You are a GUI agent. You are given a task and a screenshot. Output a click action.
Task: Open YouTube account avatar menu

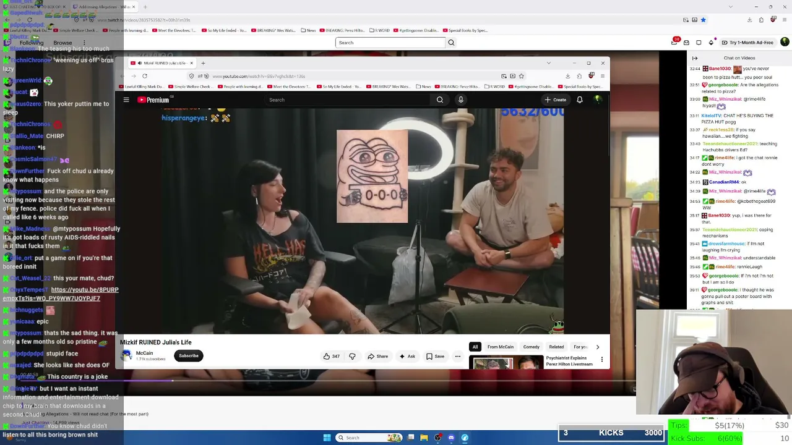click(x=598, y=100)
